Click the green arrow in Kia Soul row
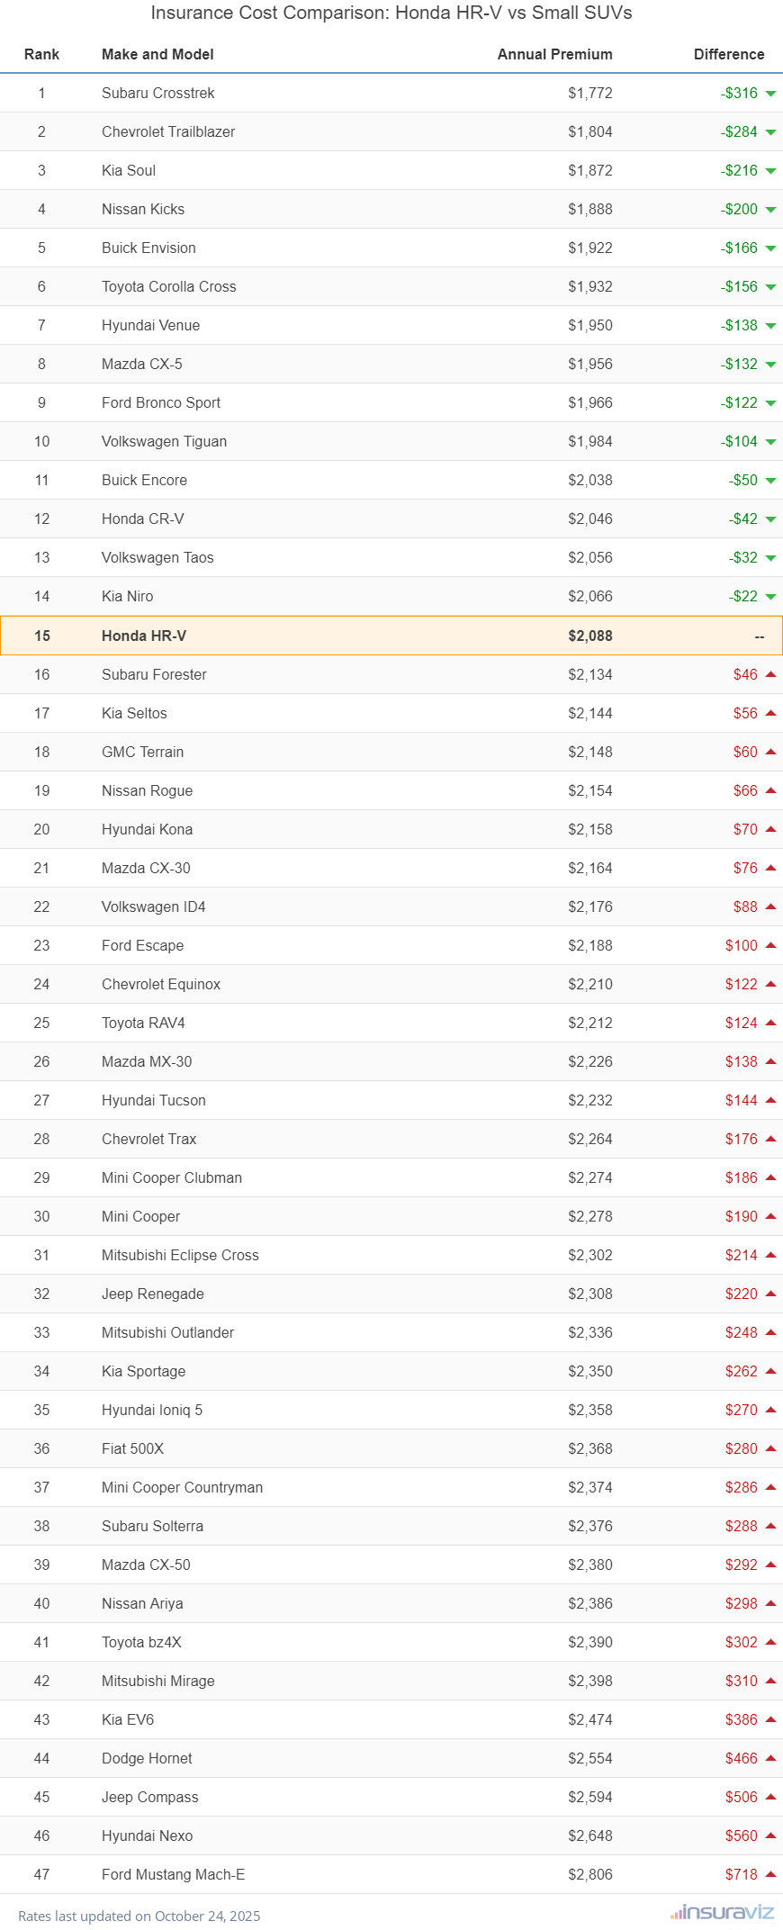This screenshot has width=783, height=1930. tap(770, 171)
